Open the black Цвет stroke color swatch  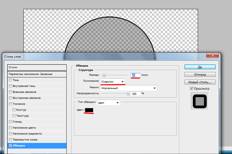[89, 110]
